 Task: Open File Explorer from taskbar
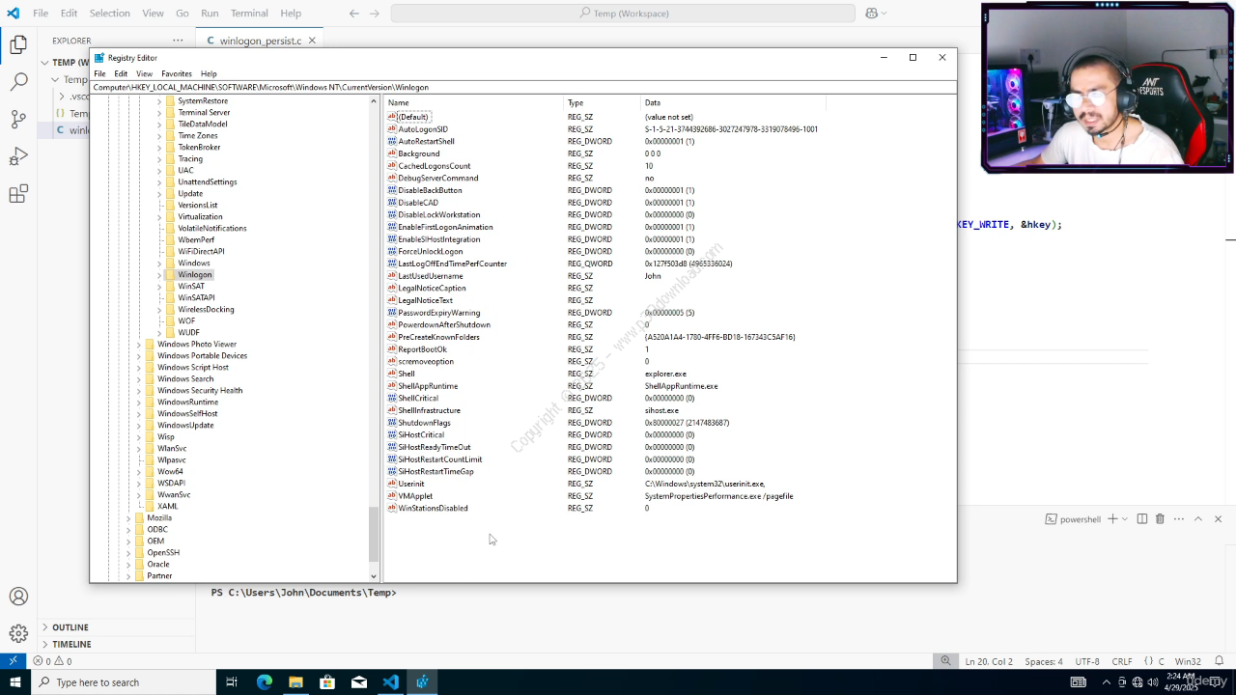295,682
